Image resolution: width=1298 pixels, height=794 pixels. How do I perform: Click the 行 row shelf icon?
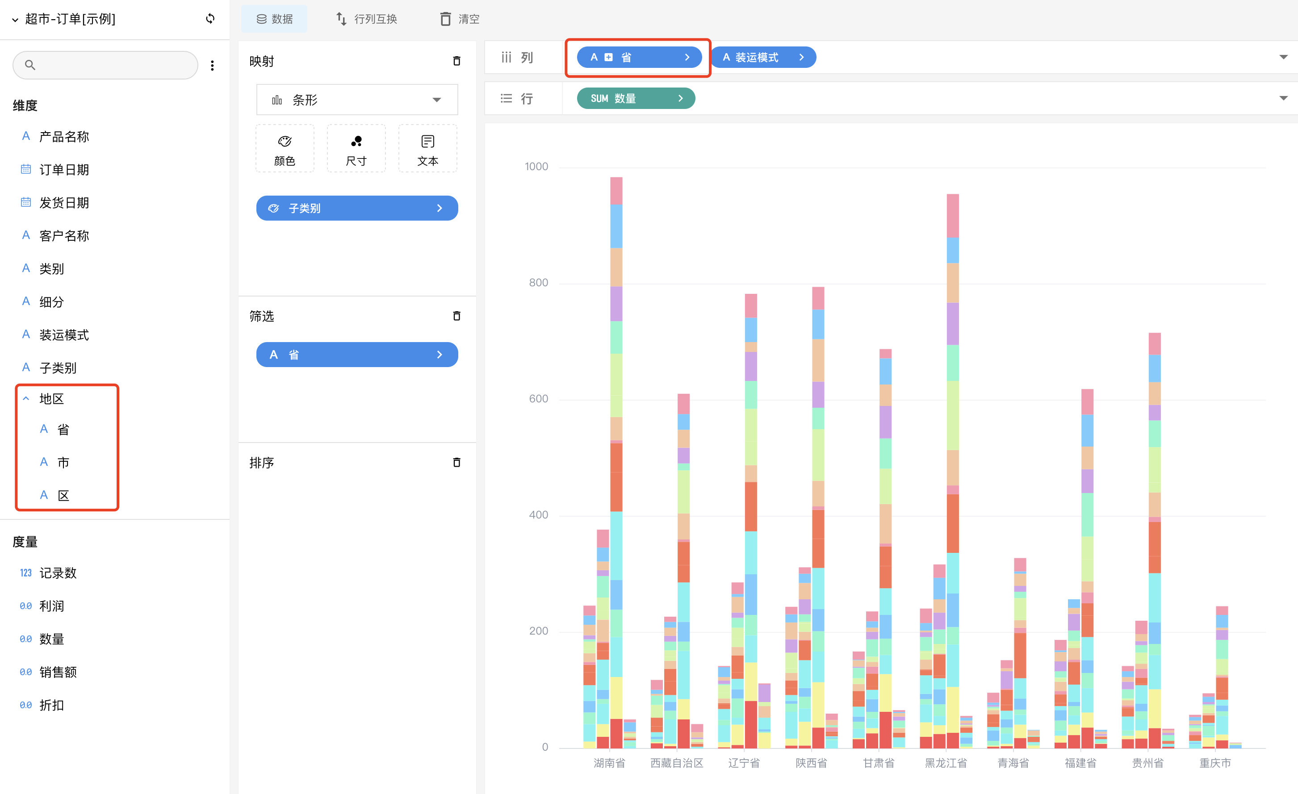tap(506, 98)
